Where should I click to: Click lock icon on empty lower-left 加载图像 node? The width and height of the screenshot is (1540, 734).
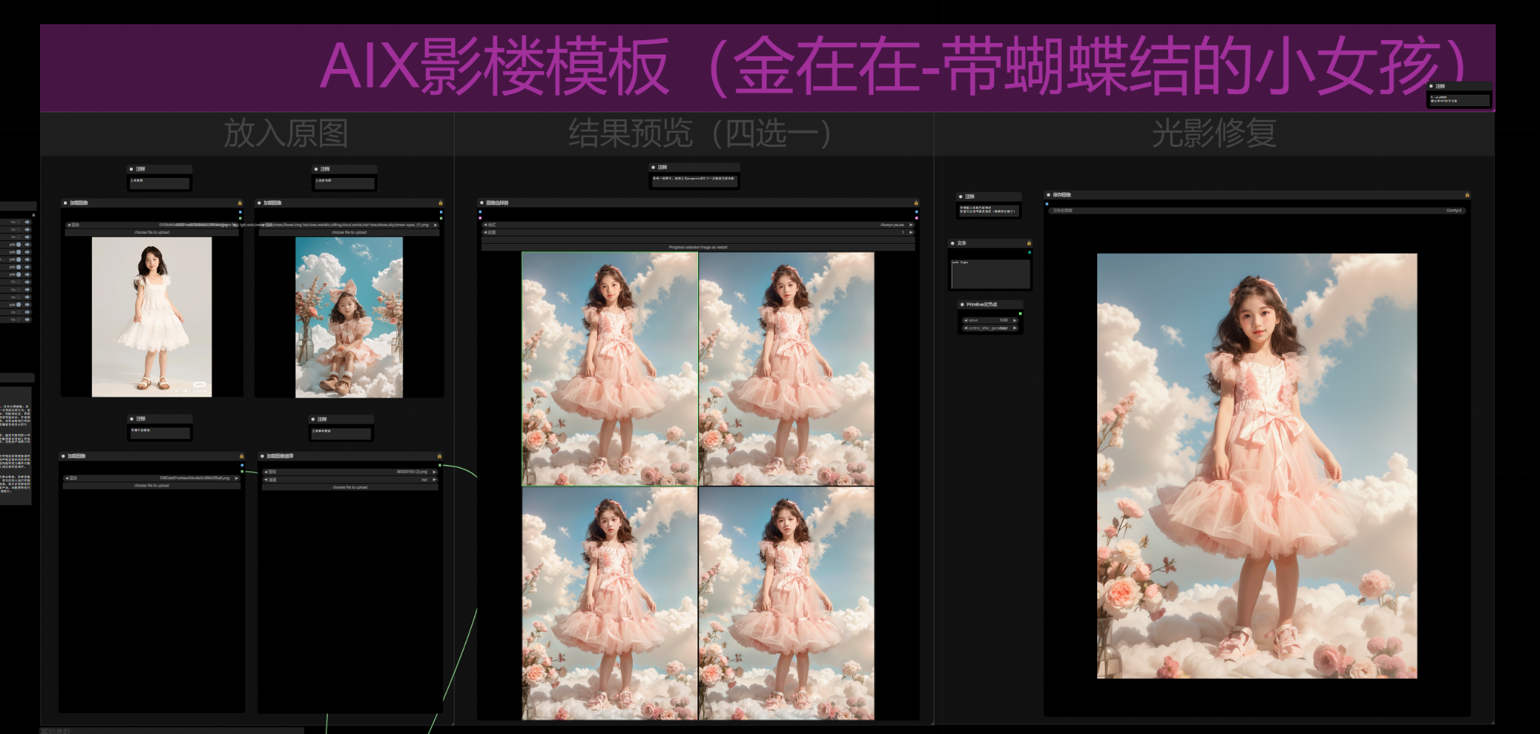tap(241, 456)
